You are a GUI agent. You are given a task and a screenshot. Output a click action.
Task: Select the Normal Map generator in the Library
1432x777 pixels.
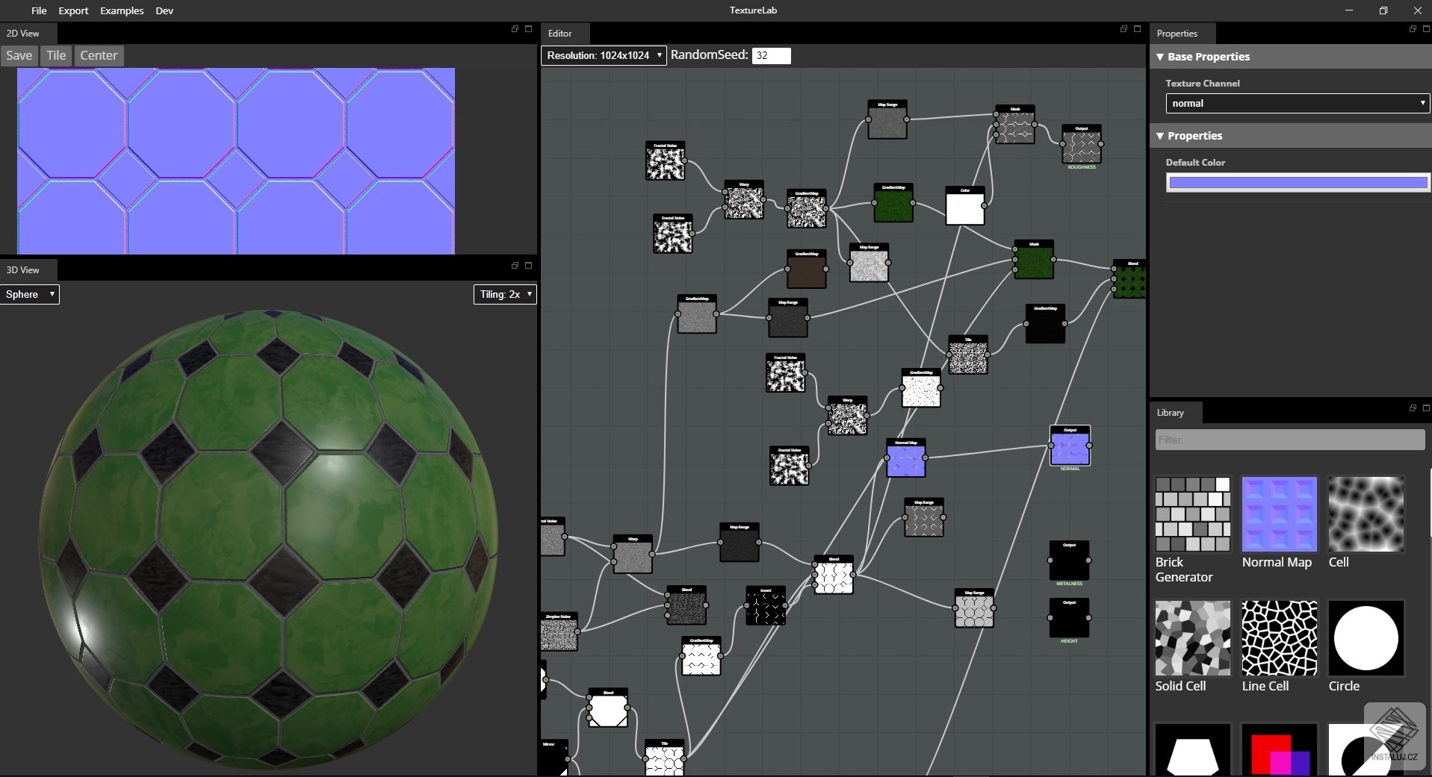(1278, 515)
